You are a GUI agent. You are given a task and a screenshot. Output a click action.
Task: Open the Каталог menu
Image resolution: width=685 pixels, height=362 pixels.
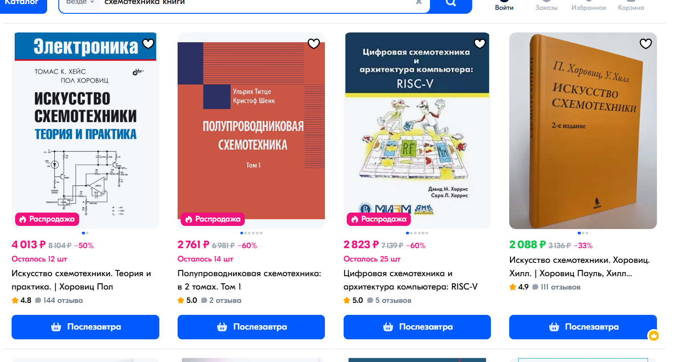click(23, 4)
